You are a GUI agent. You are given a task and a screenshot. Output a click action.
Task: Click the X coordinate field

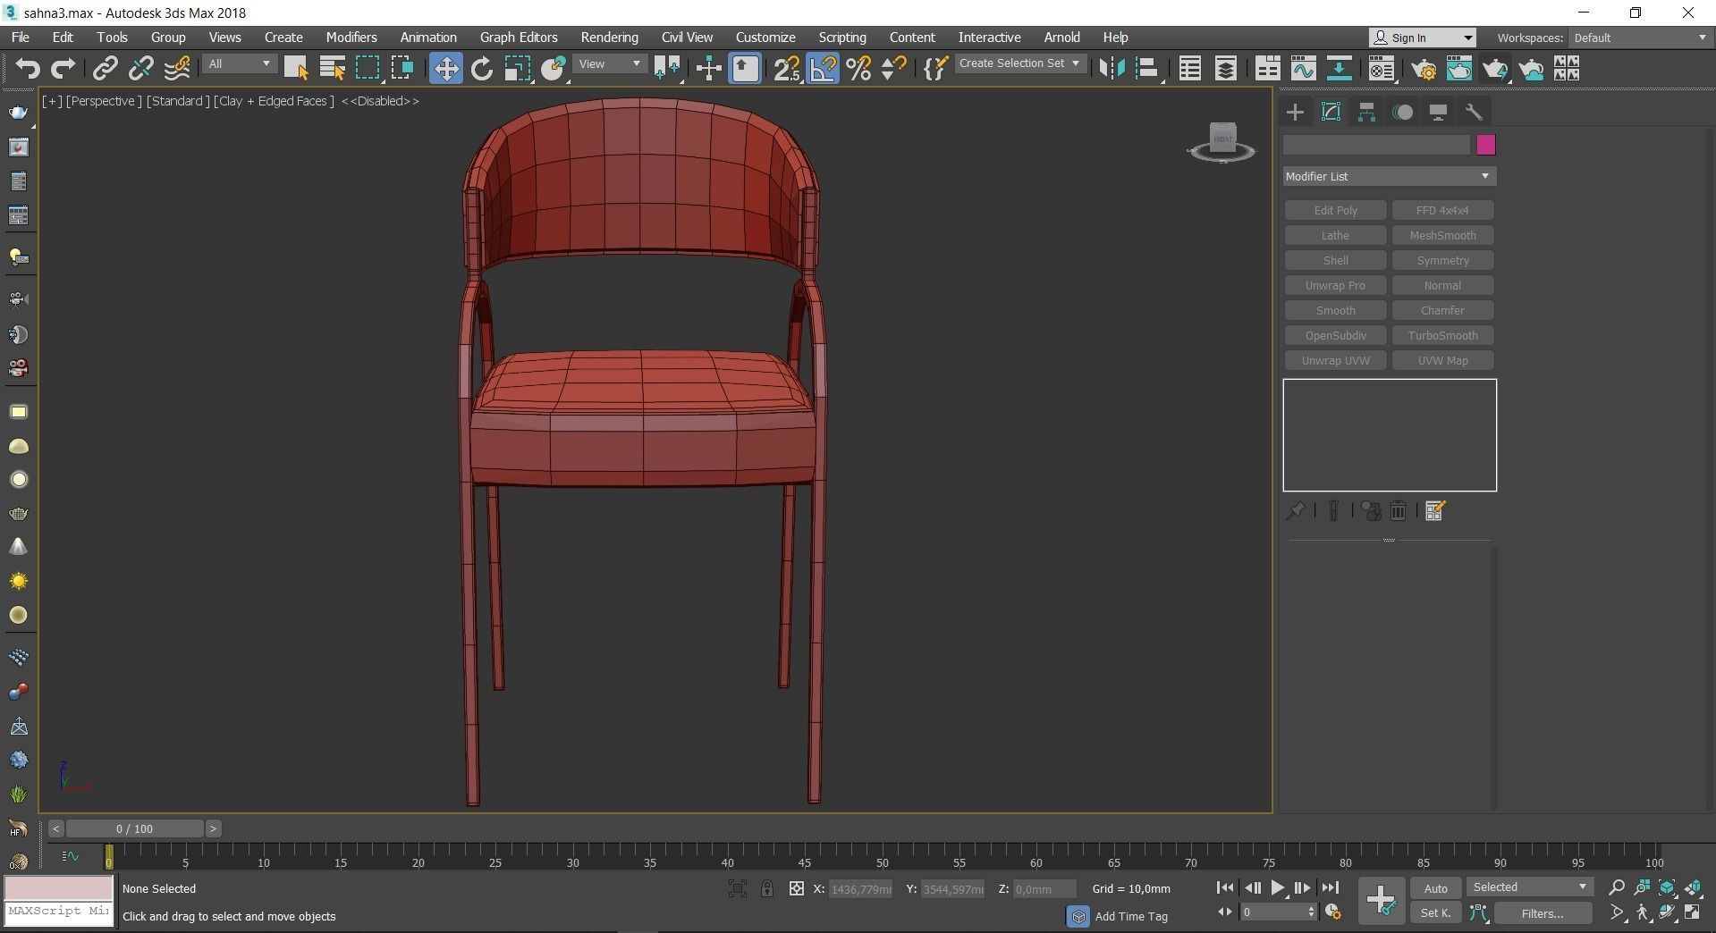pyautogui.click(x=860, y=889)
